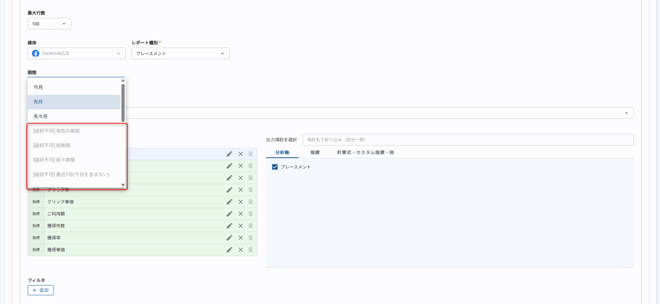Focus the 出力項目 name filter input
The width and height of the screenshot is (660, 304).
click(x=467, y=140)
